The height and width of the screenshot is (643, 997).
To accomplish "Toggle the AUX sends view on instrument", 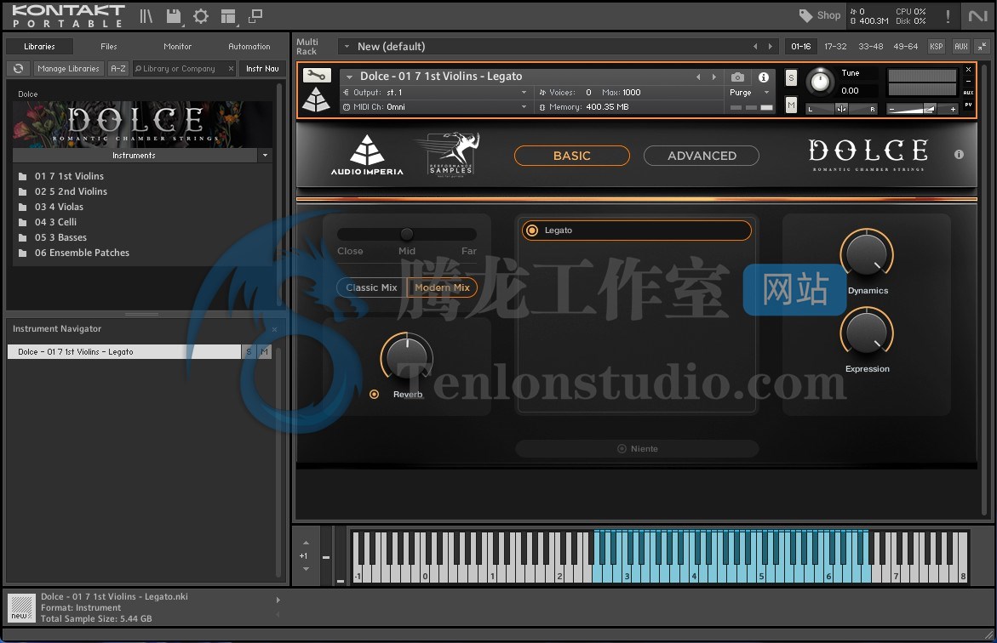I will [x=968, y=93].
